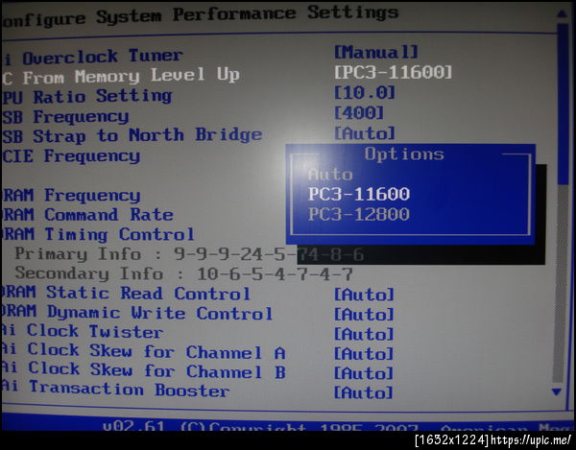The image size is (576, 450).
Task: Select the DRAM Timing Control row
Action: point(98,234)
